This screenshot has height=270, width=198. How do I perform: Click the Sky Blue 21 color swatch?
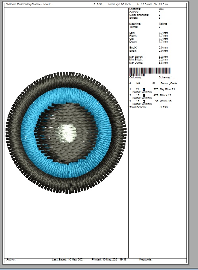[144, 89]
